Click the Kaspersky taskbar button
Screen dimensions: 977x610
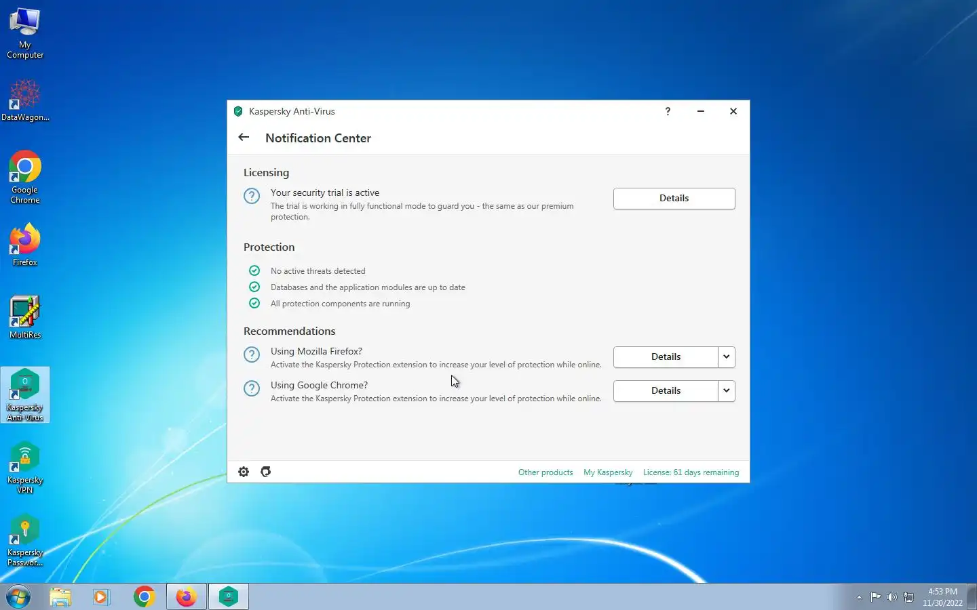point(229,597)
